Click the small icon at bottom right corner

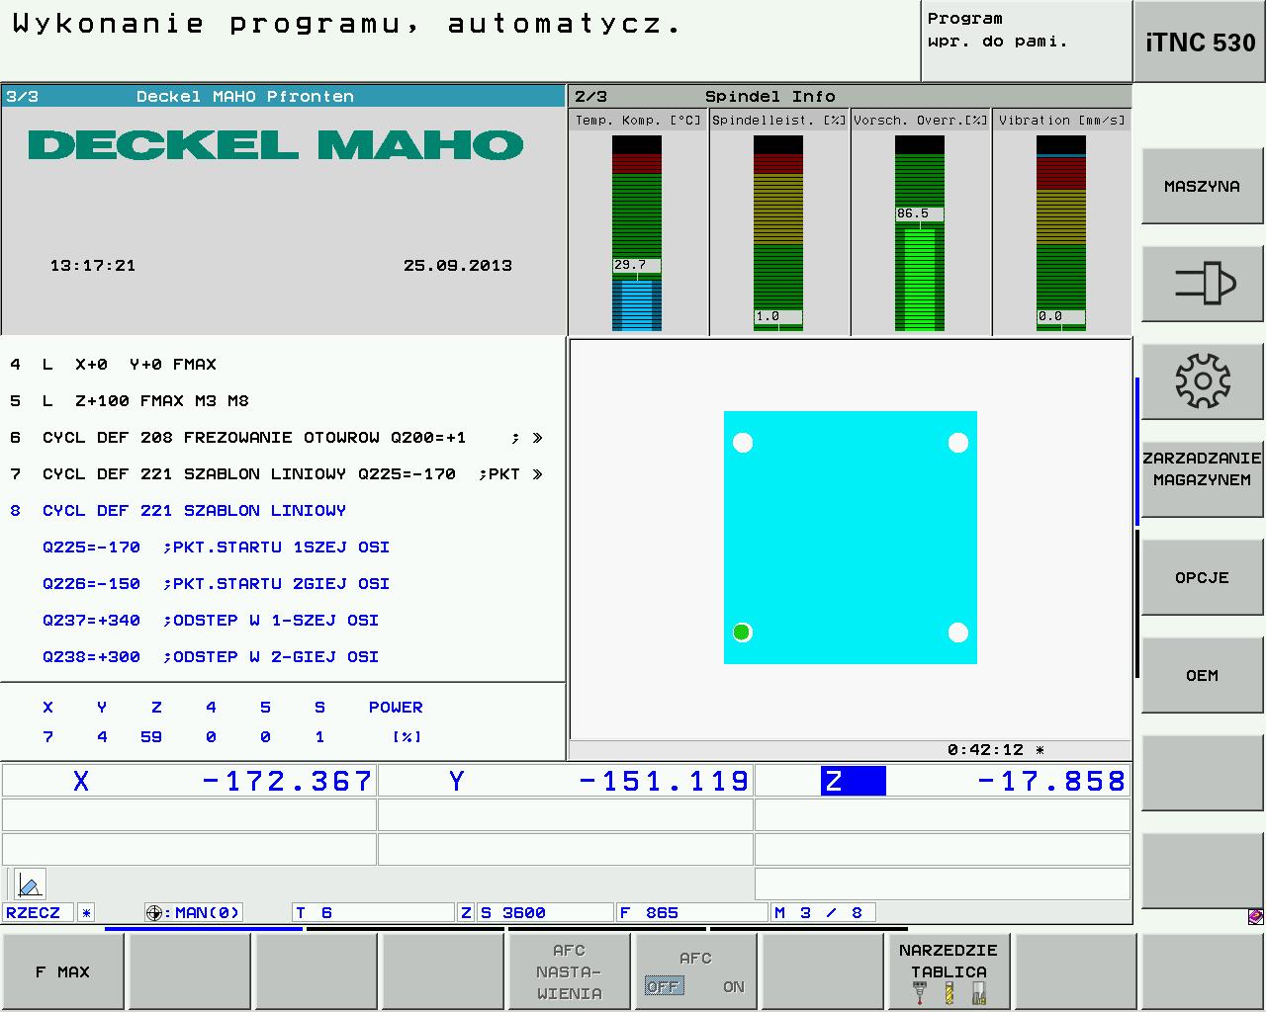pyautogui.click(x=1256, y=916)
